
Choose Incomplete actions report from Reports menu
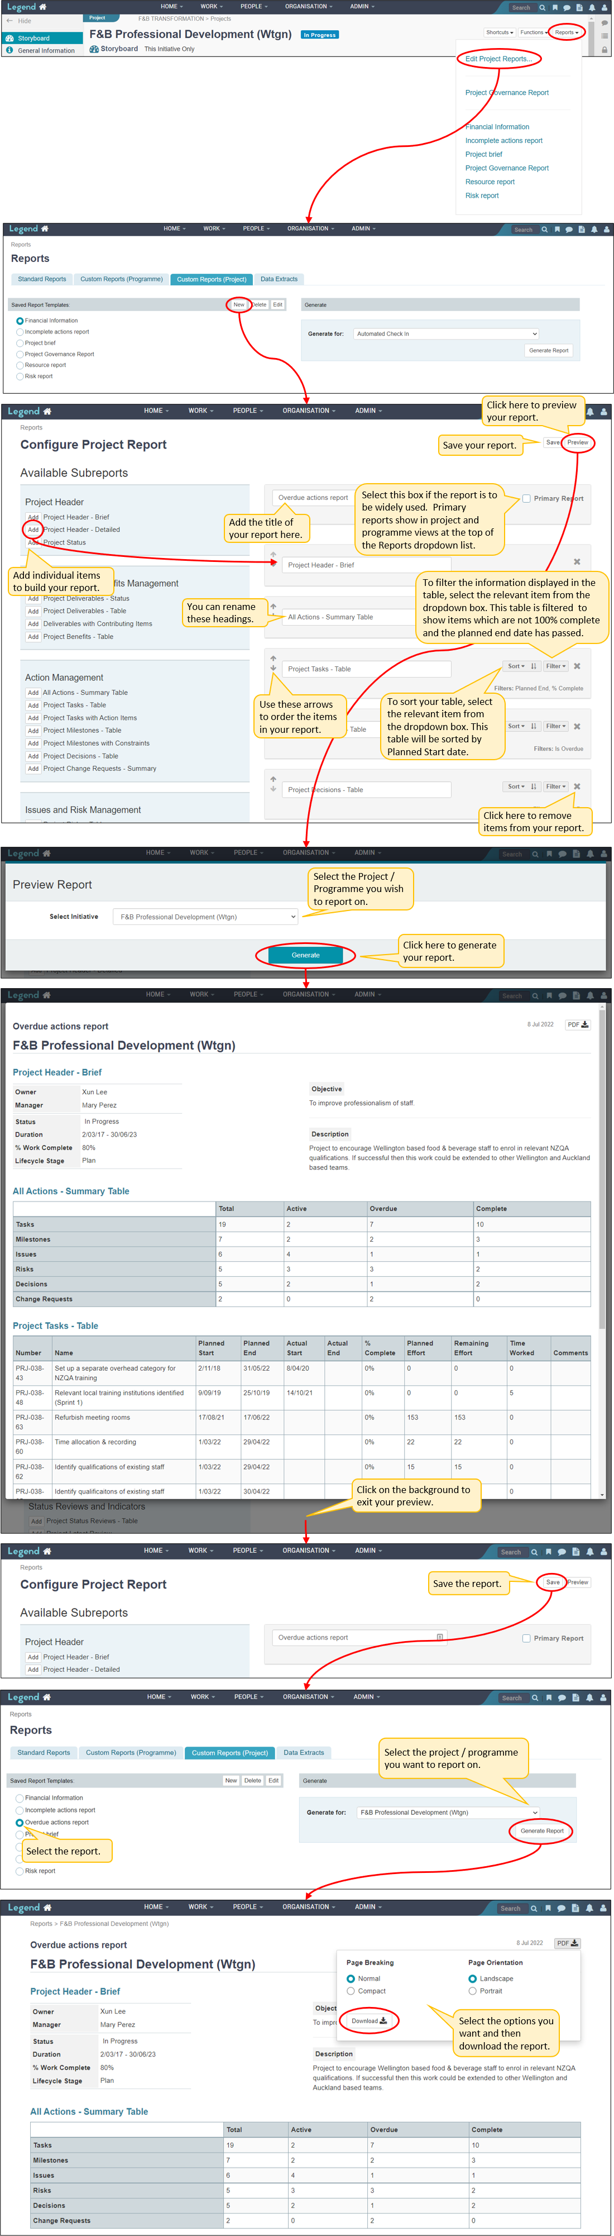click(x=504, y=141)
